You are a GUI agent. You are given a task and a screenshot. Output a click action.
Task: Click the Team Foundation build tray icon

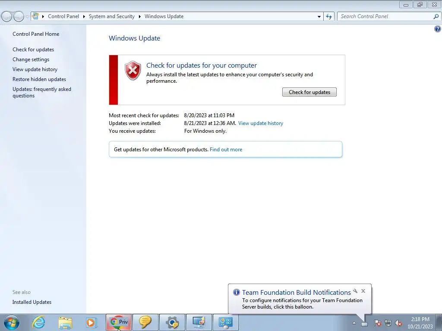pos(364,324)
